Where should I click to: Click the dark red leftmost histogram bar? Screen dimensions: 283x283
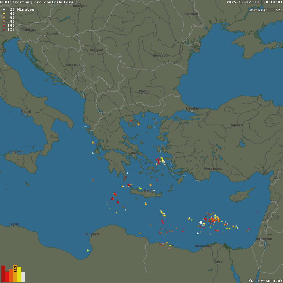(3, 273)
